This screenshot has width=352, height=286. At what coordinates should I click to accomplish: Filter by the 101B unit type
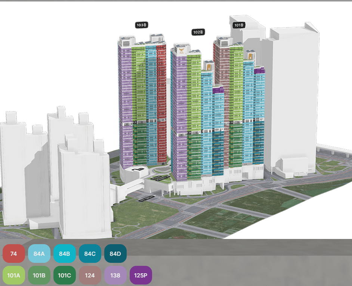point(39,275)
